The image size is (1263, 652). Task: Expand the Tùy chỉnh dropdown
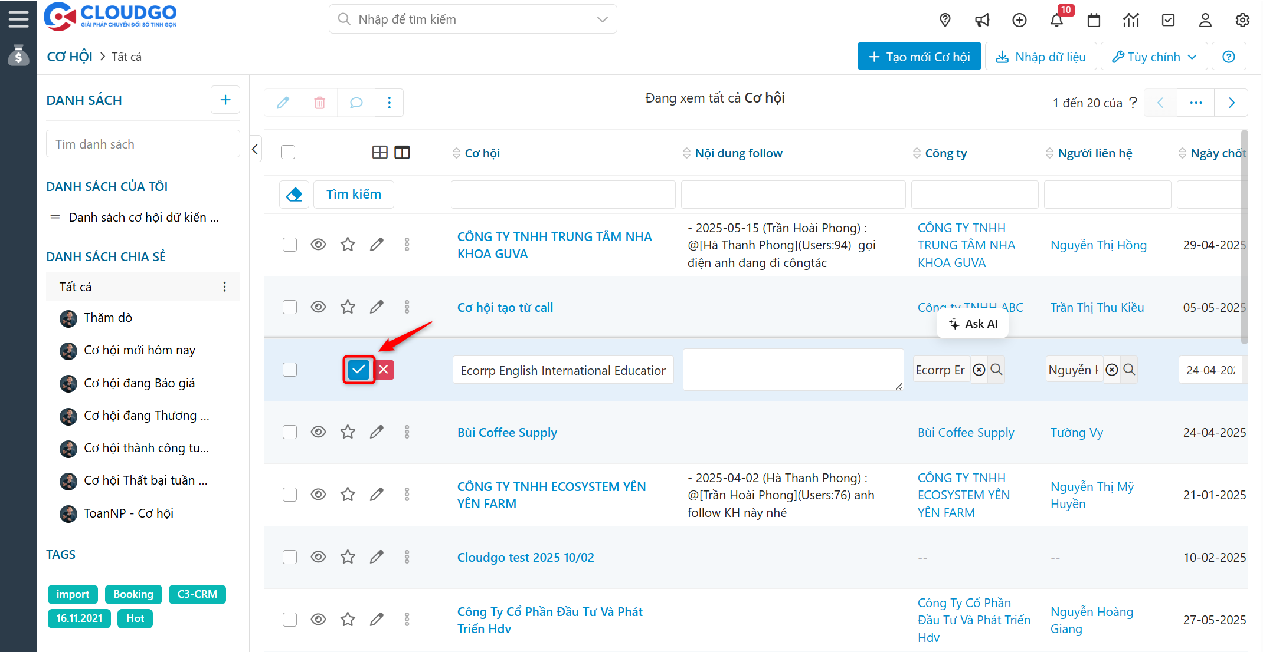coord(1154,57)
